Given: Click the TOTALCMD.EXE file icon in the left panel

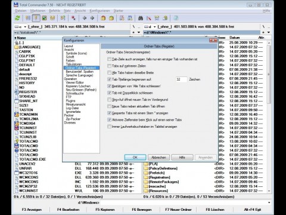Looking at the screenshot, I should pos(17,159).
